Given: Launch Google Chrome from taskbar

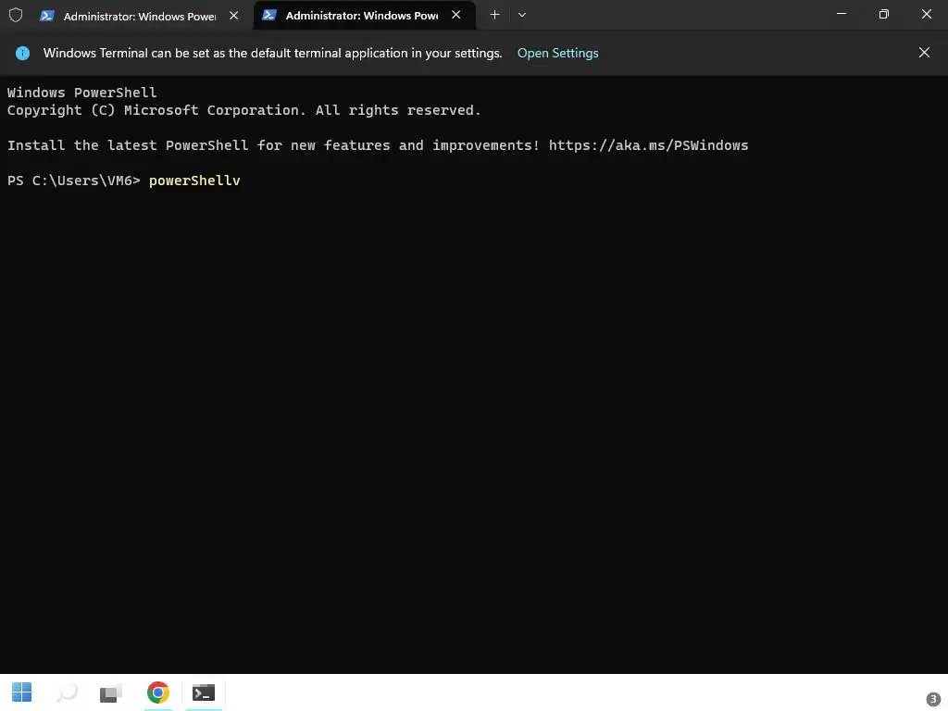Looking at the screenshot, I should (157, 692).
